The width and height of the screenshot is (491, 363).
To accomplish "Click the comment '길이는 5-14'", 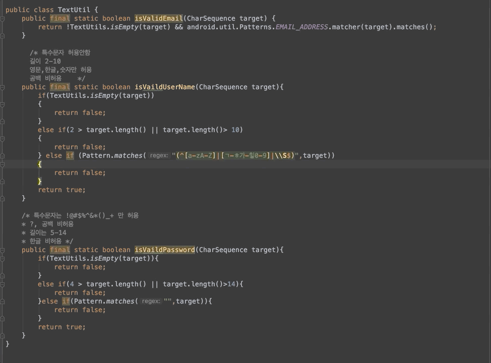I will pyautogui.click(x=48, y=232).
